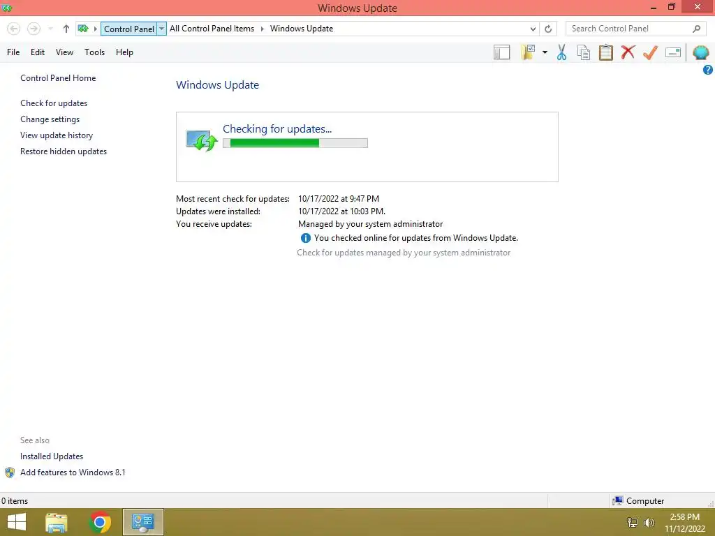715x536 pixels.
Task: Click the taskbar clock 2:58 PM
Action: tap(684, 517)
